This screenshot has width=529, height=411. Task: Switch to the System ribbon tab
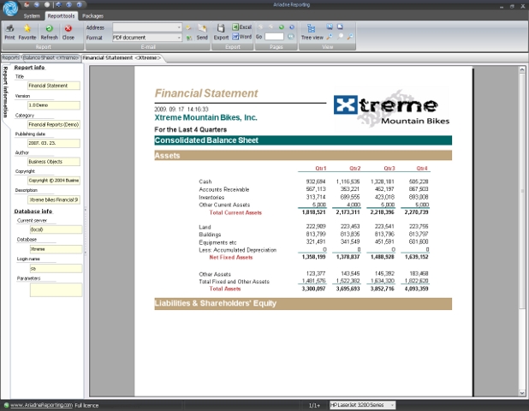click(32, 15)
